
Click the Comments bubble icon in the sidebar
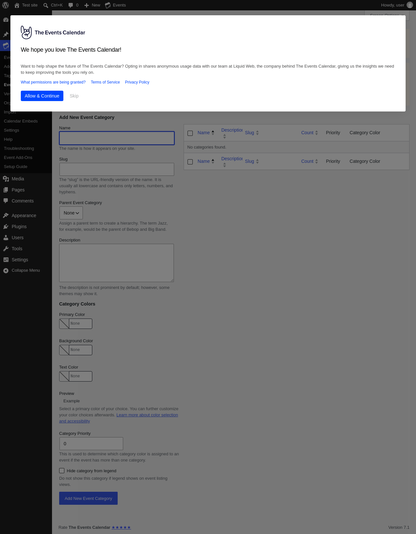tap(6, 201)
